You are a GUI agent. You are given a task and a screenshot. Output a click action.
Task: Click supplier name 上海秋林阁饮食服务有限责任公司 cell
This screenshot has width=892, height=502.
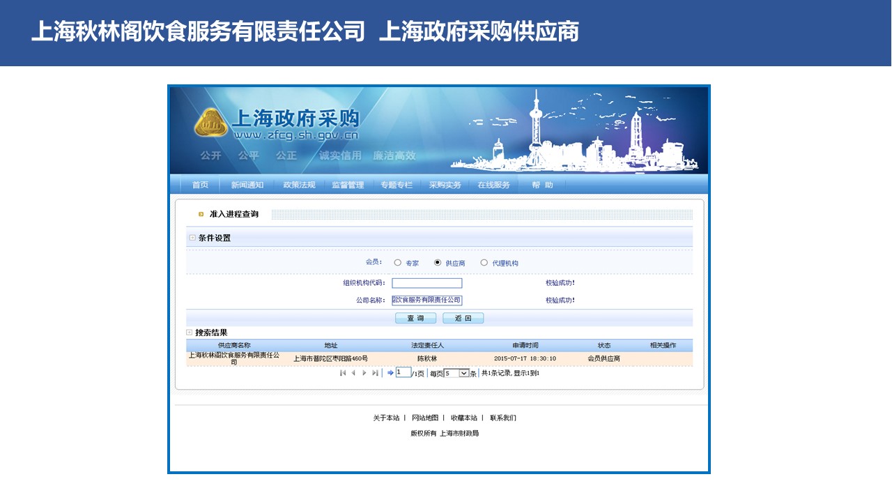pyautogui.click(x=234, y=358)
